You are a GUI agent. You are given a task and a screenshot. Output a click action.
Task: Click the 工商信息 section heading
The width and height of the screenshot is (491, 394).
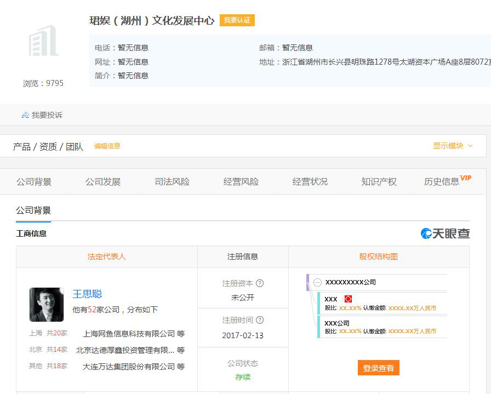coord(31,233)
